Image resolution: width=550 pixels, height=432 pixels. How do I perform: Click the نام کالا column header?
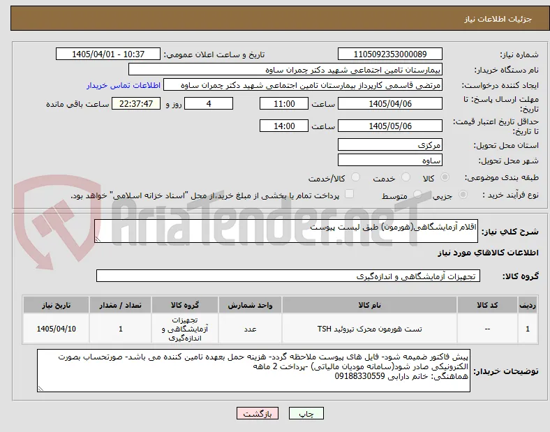pos(369,305)
